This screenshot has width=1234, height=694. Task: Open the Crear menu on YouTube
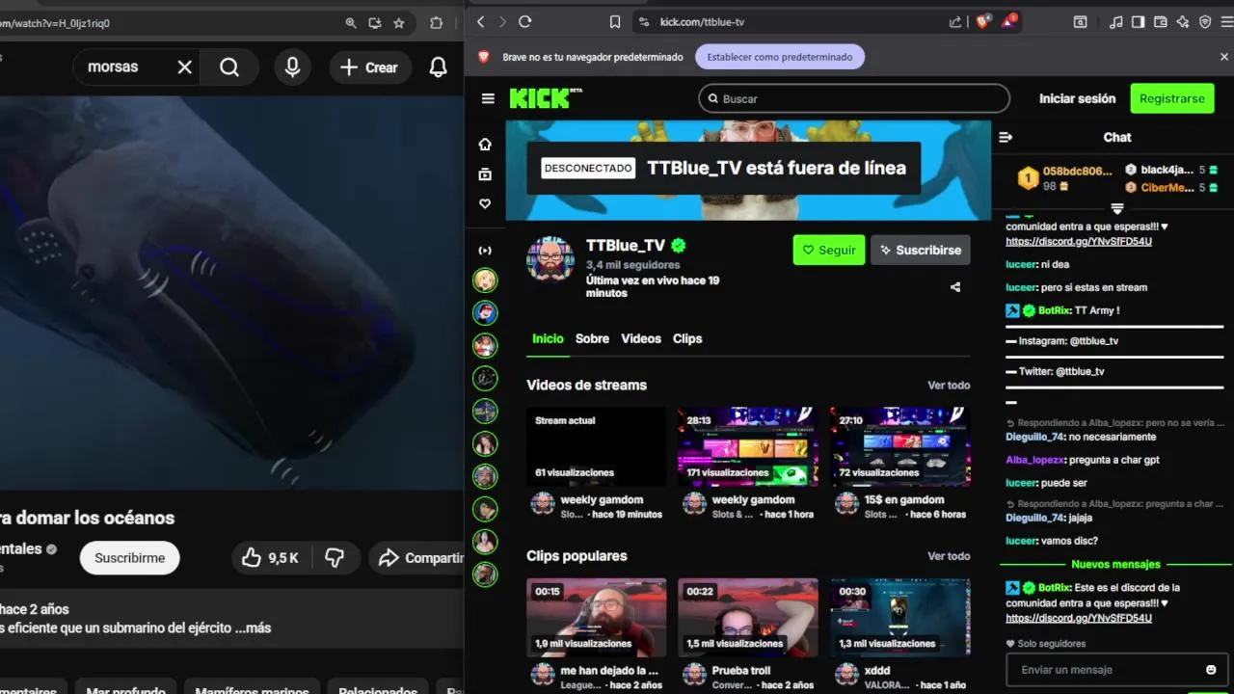click(370, 67)
